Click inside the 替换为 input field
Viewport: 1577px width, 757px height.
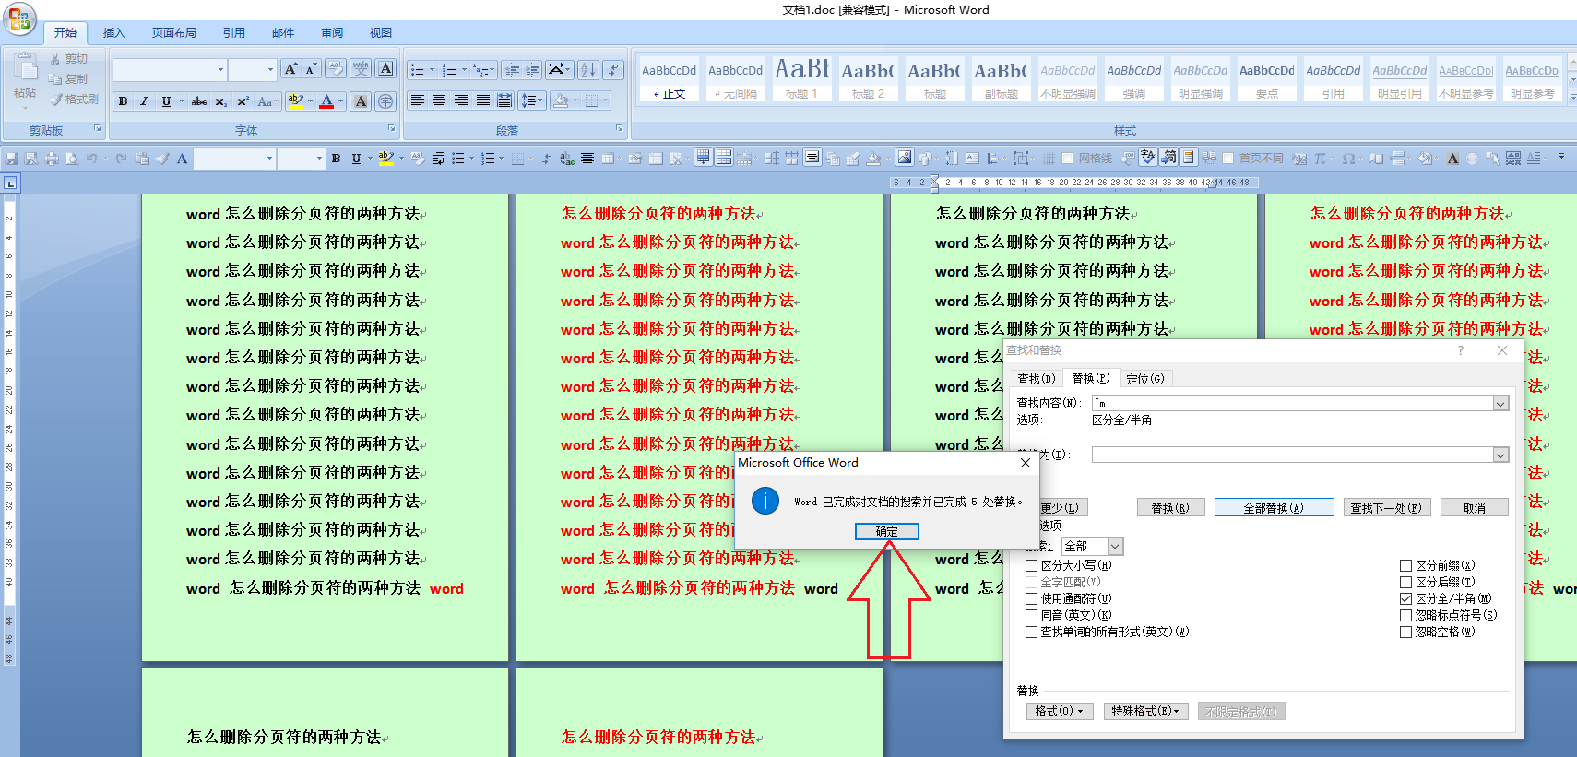point(1291,455)
